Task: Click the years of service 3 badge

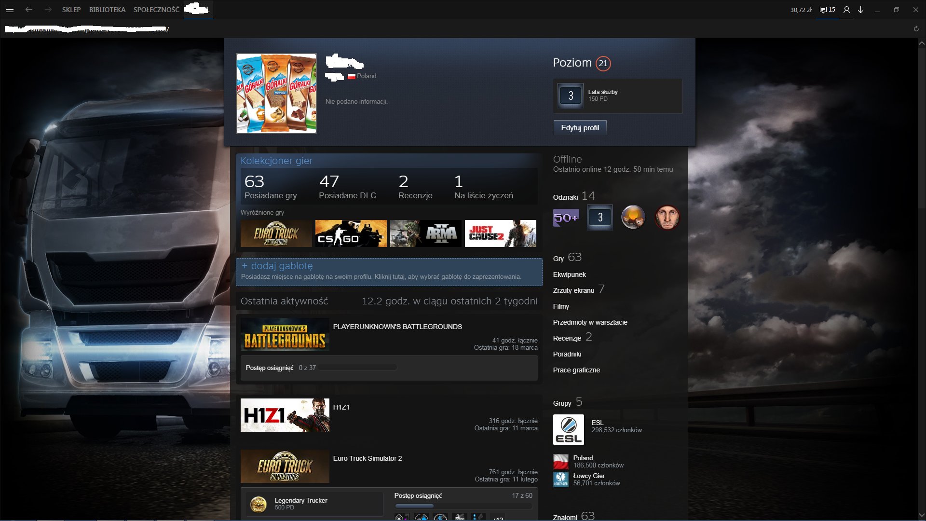Action: coord(600,218)
